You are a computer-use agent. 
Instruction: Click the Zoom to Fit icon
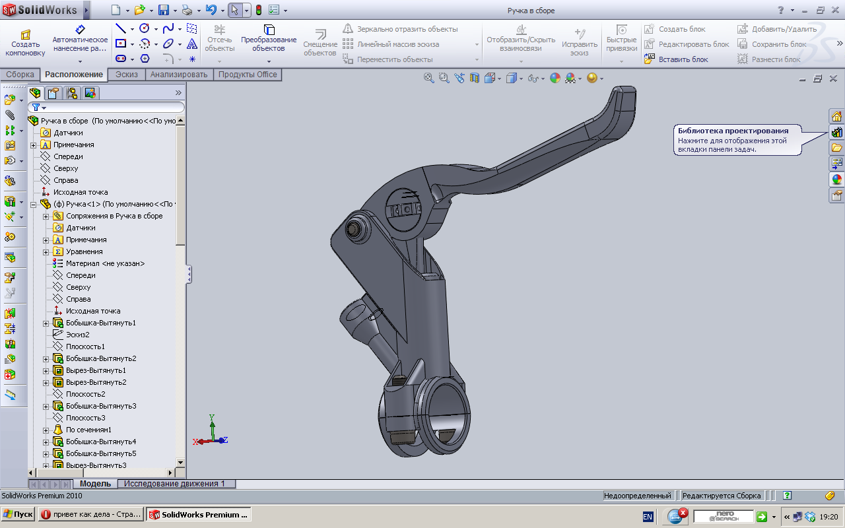tap(429, 78)
